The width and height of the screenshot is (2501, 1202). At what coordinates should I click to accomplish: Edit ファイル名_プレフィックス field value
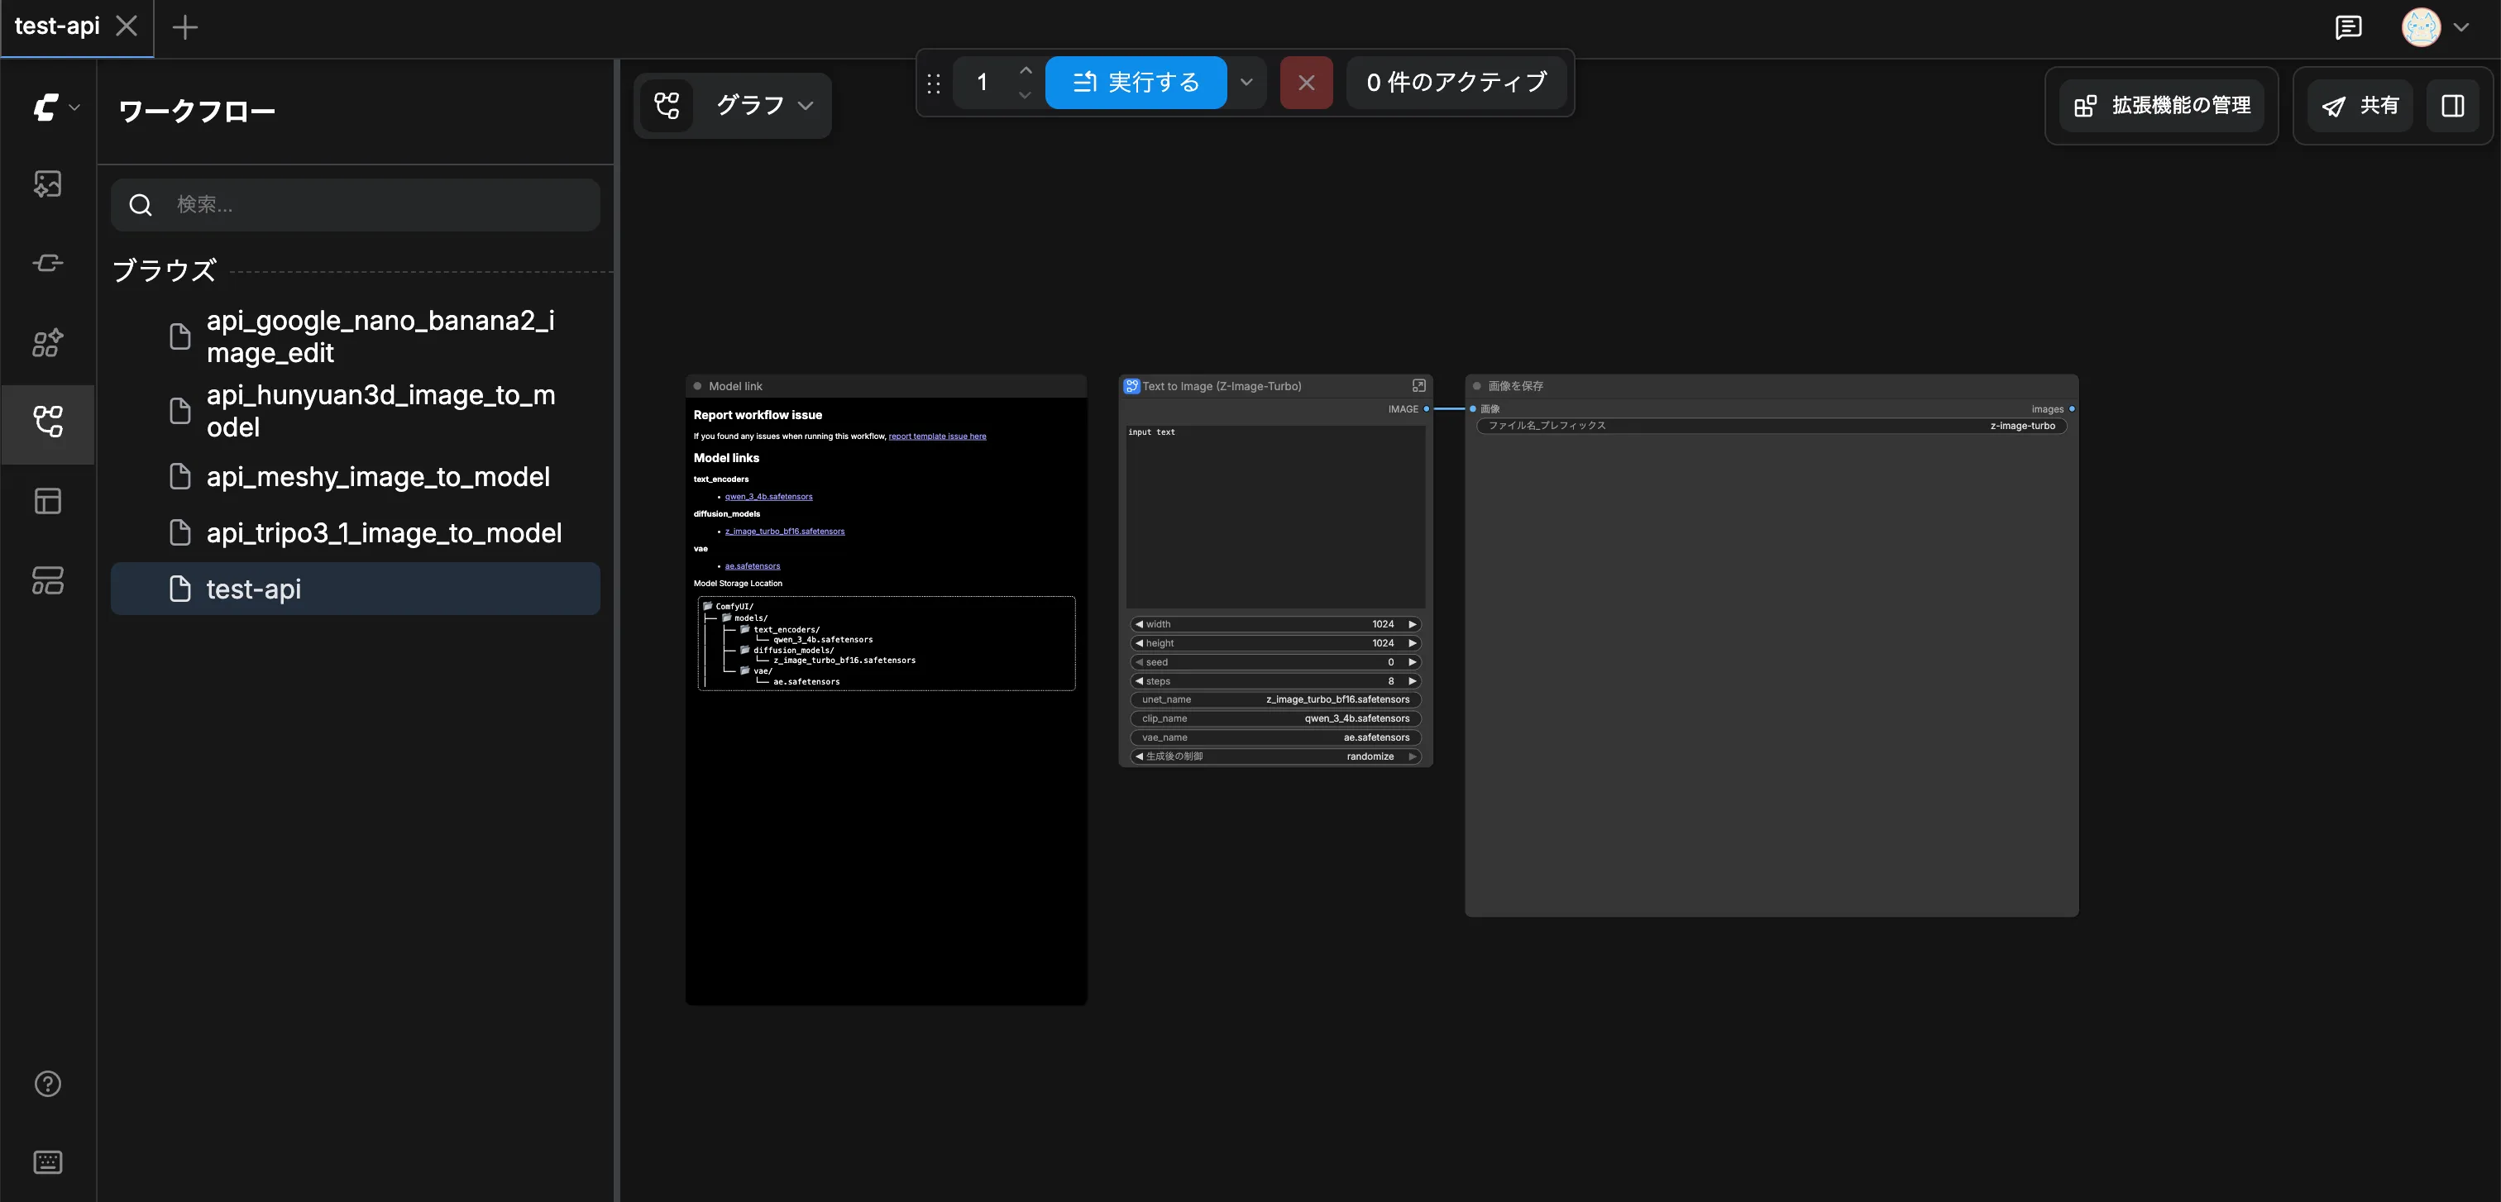(1771, 426)
